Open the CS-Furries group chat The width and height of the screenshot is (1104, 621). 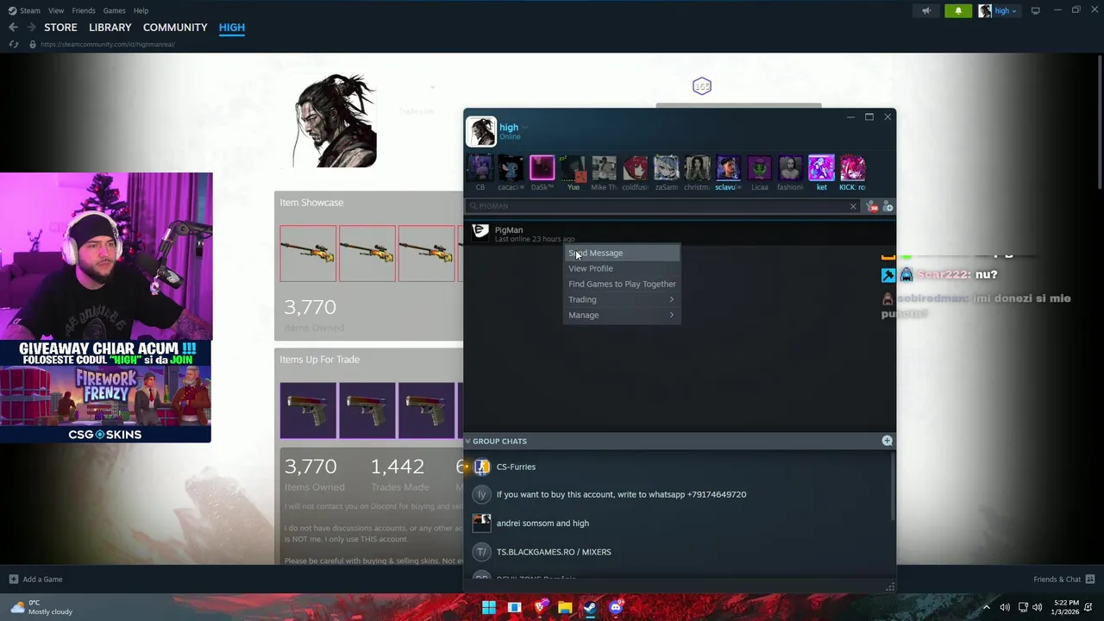click(678, 467)
